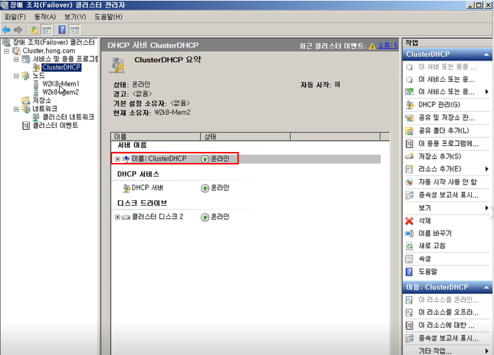This screenshot has height=355, width=494.
Task: Click the 클러스터 디스크 2 drive icon
Action: coord(126,217)
